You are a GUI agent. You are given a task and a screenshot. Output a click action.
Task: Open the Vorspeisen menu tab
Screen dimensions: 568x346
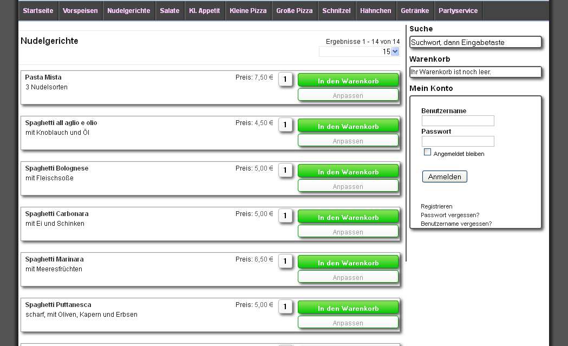pyautogui.click(x=81, y=11)
